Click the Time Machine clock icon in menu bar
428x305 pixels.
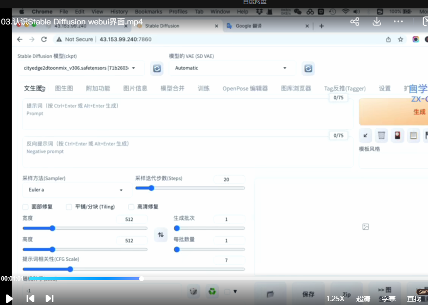[x=332, y=12]
